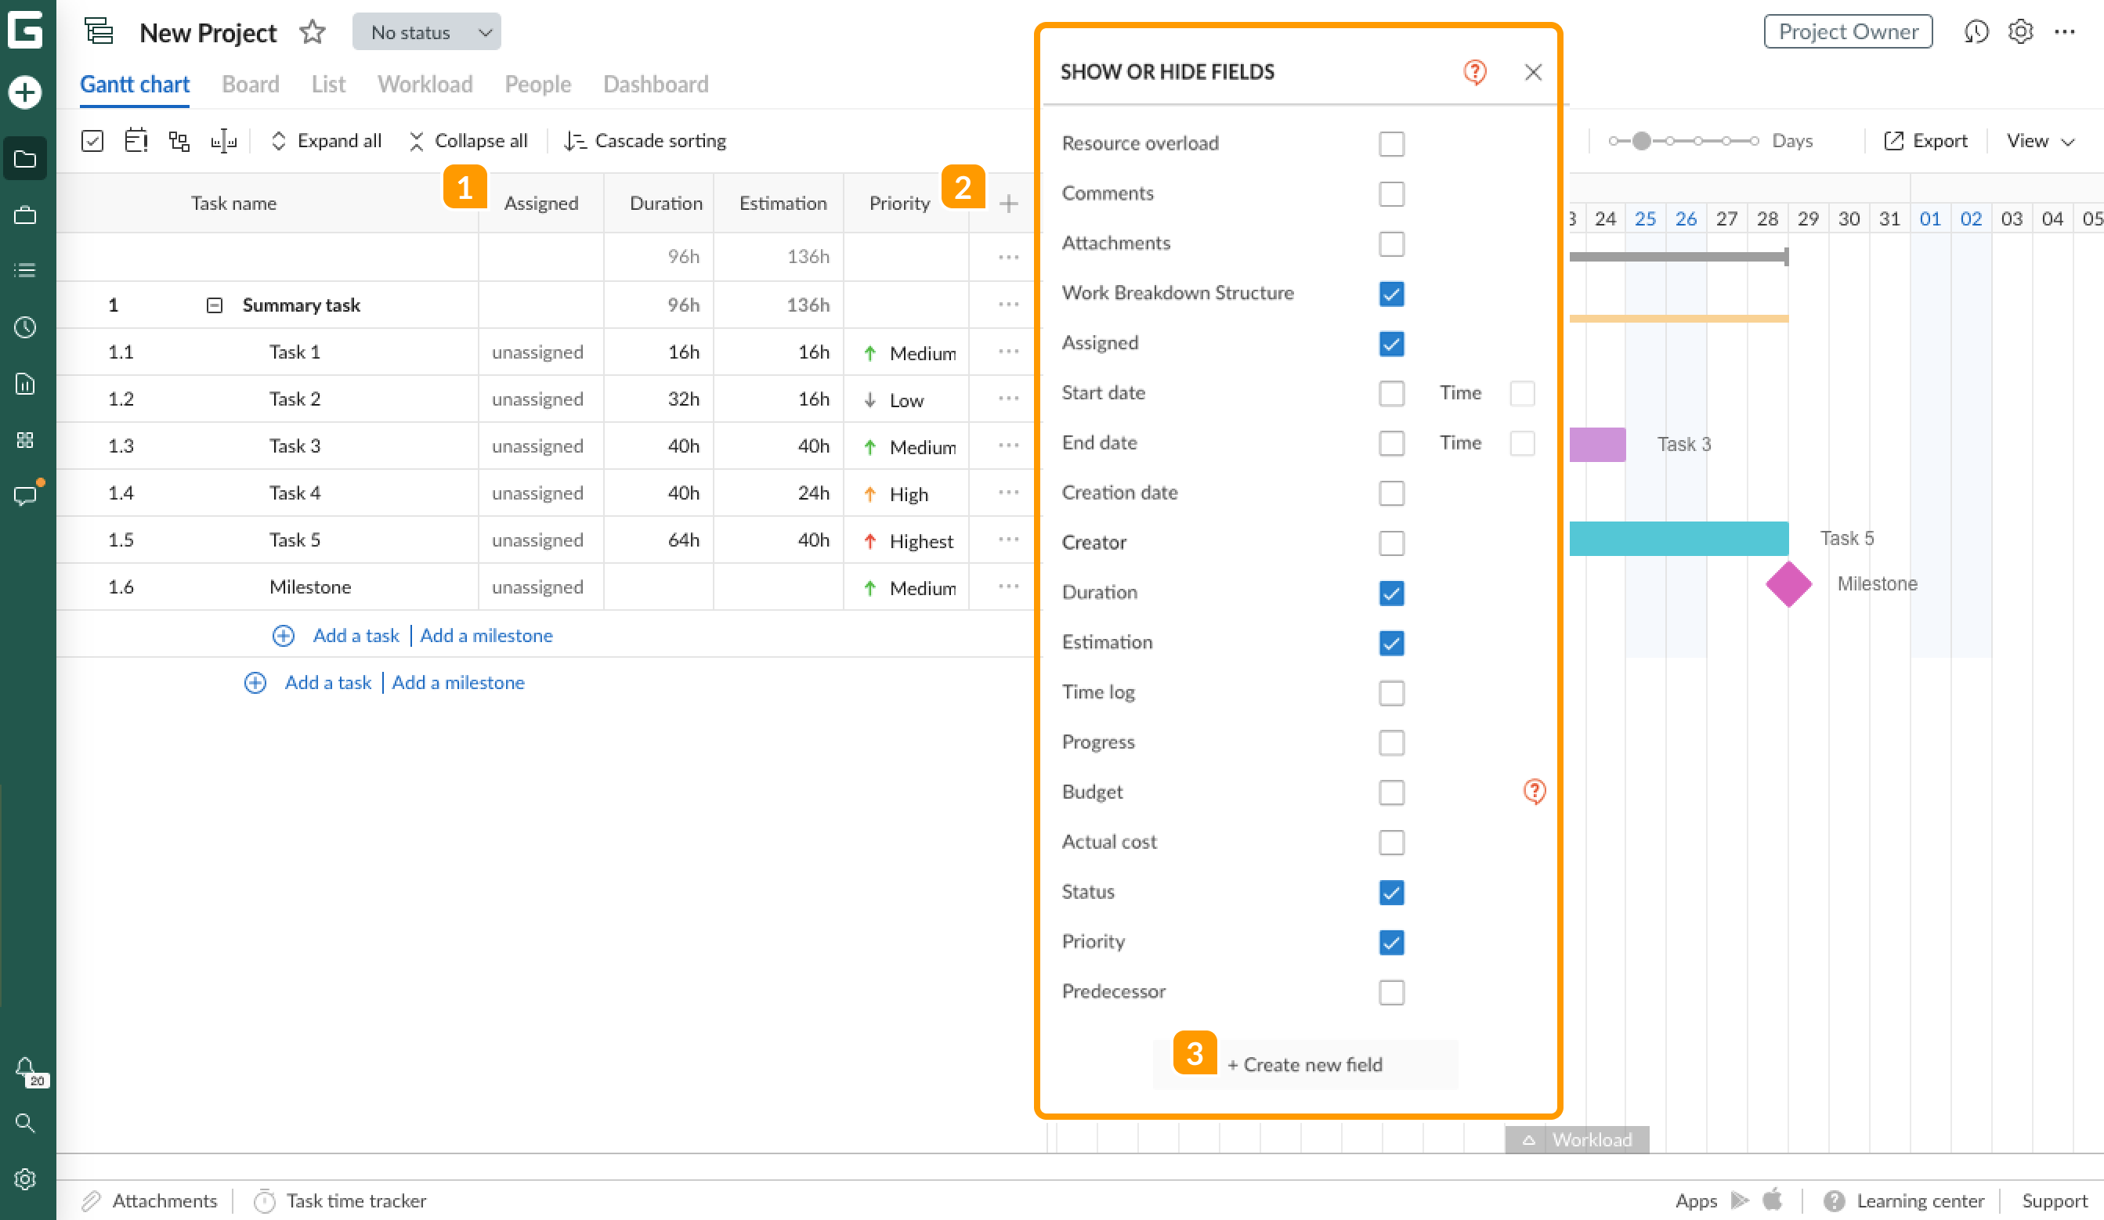Open the No status dropdown
2104x1220 pixels.
pos(427,31)
